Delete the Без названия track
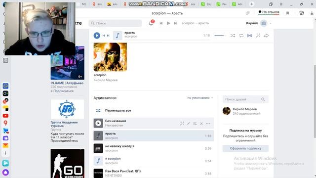The image size is (316, 178). tap(201, 124)
